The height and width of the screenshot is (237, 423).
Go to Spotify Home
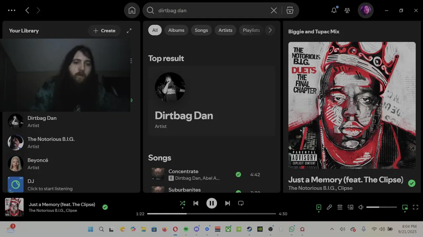coord(132,11)
